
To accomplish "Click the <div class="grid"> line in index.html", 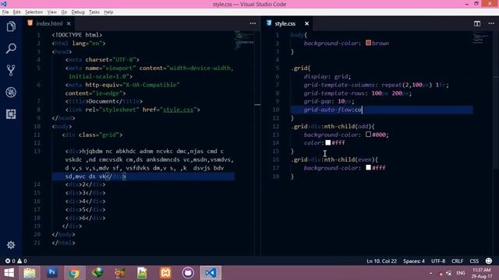I will [92, 135].
